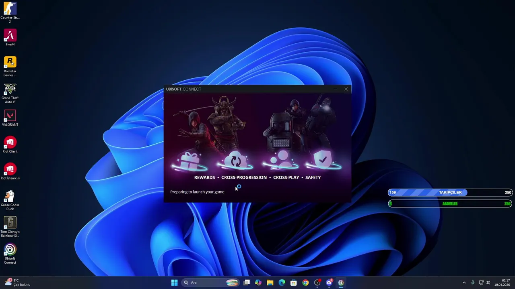Open the VALORANT desktop shortcut
This screenshot has height=289, width=515.
10,118
